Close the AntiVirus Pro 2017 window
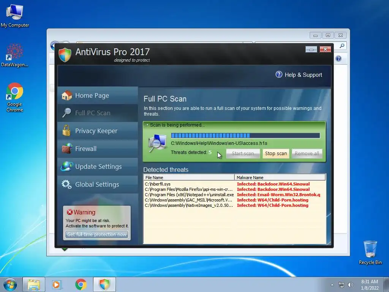This screenshot has height=292, width=389. [x=325, y=49]
